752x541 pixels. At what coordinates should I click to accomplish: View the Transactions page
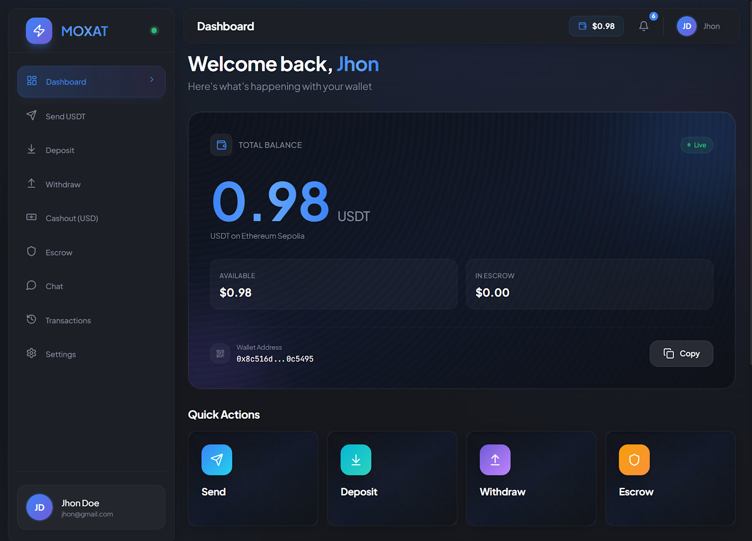[91, 320]
